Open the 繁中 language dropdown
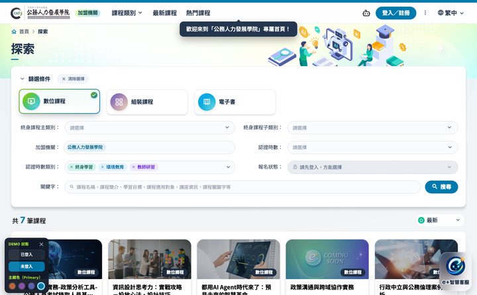Viewport: 477px width, 295px height. 451,13
